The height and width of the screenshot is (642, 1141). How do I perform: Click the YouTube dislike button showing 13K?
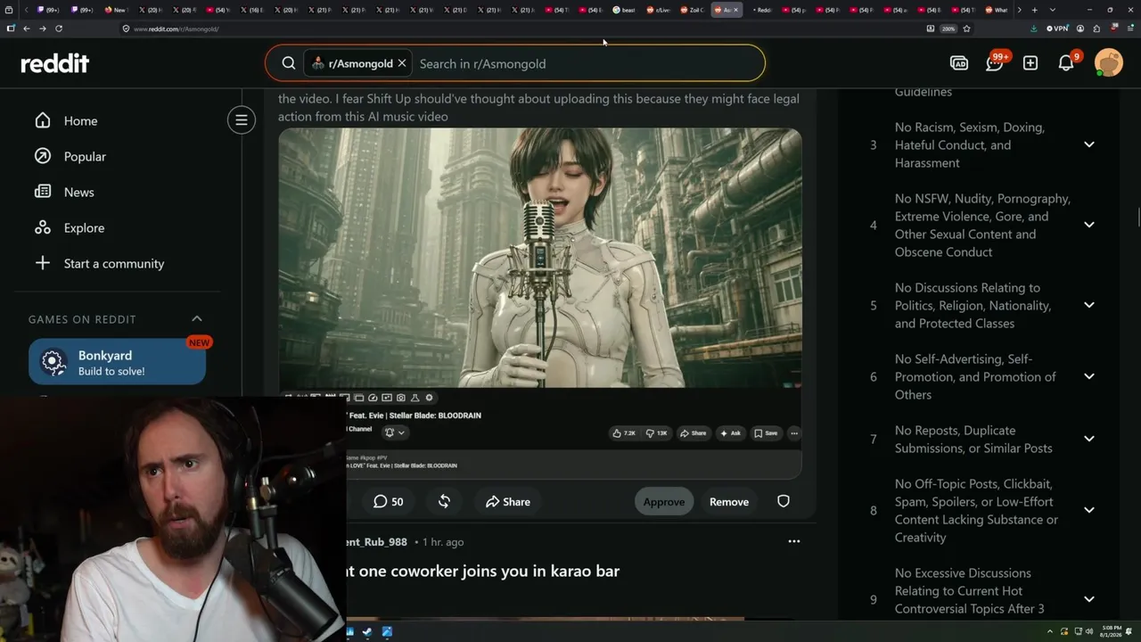(x=657, y=433)
